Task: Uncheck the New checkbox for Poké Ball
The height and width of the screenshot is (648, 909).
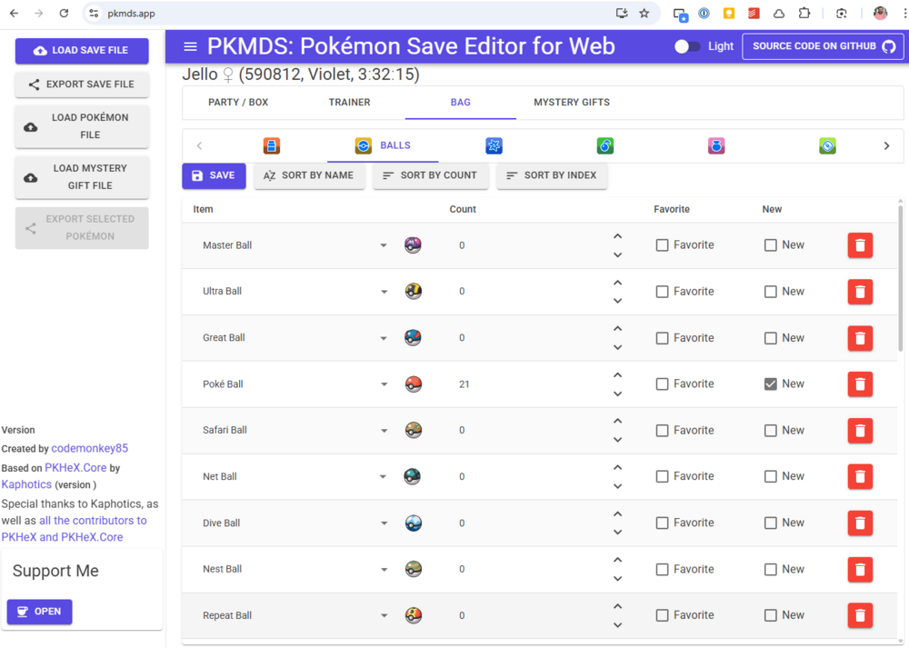Action: [771, 384]
